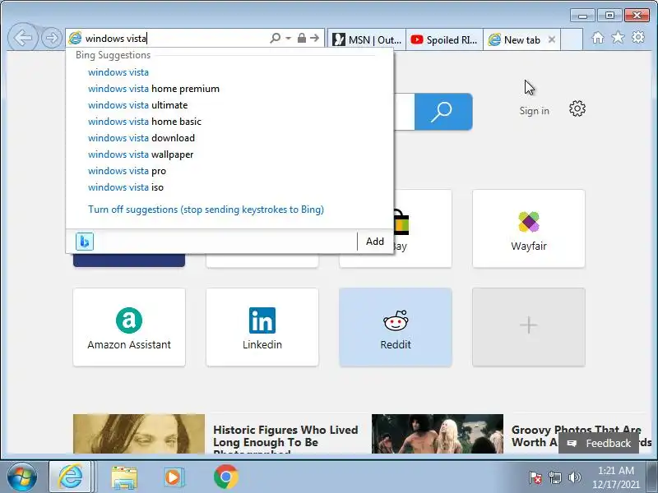Click the Feedback button
The width and height of the screenshot is (658, 493).
pyautogui.click(x=599, y=443)
